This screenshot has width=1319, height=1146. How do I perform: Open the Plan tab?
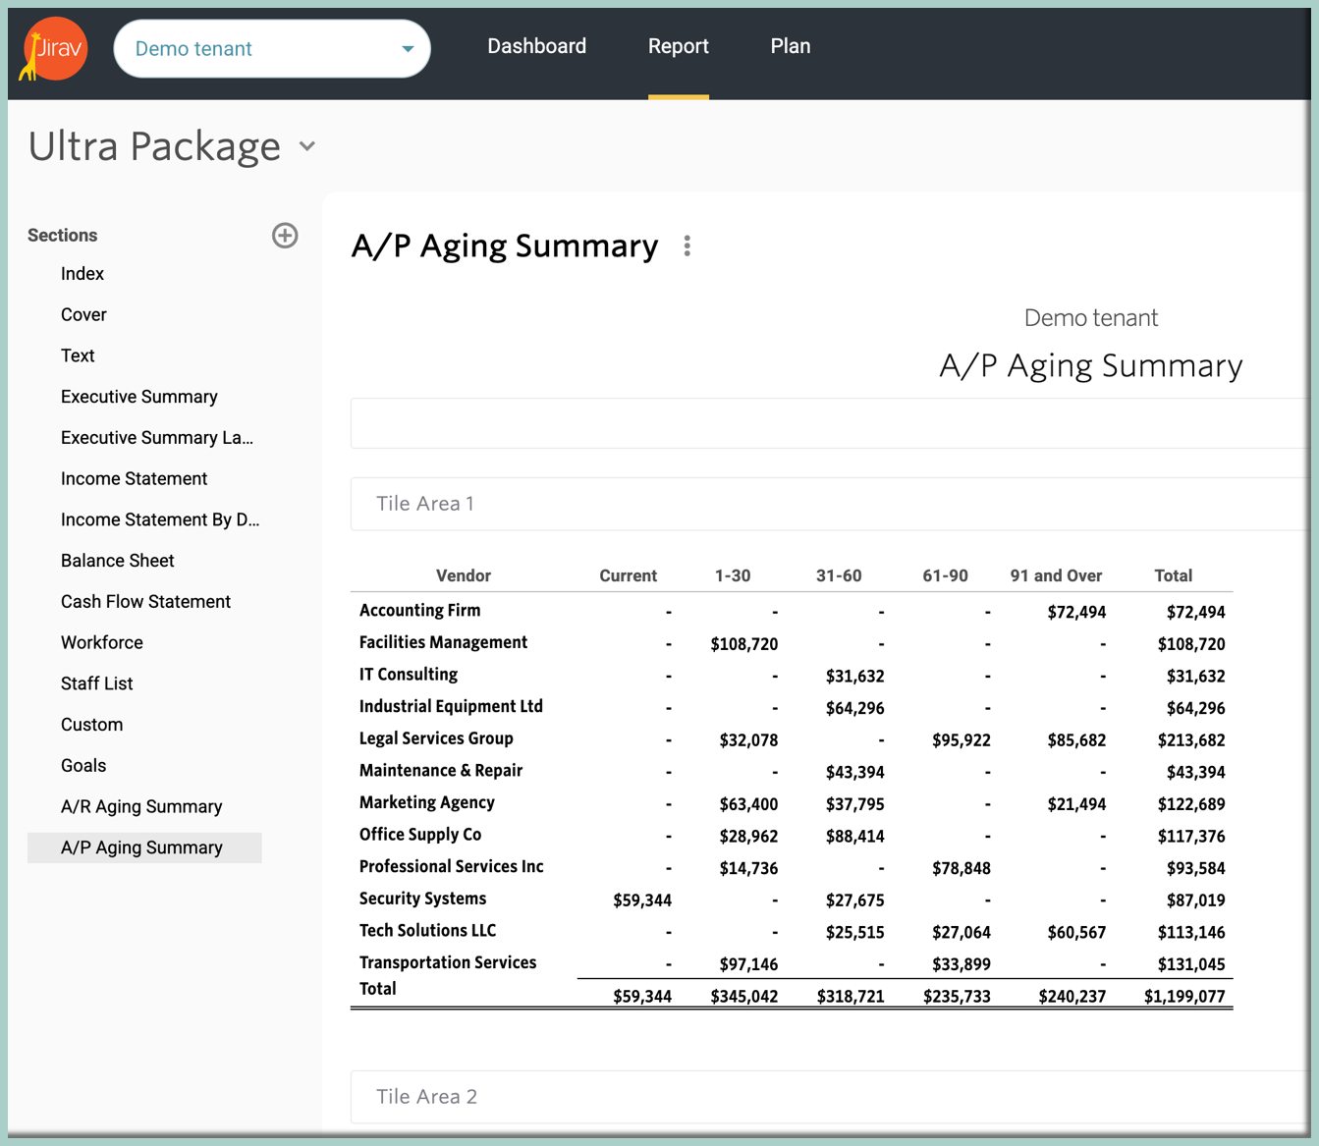(x=791, y=46)
